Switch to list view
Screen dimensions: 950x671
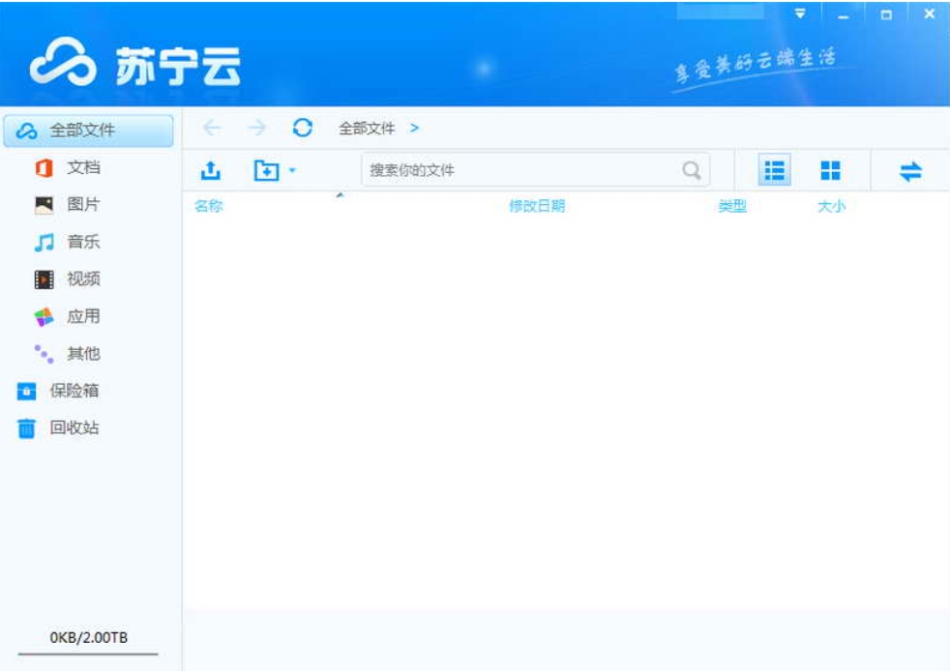click(774, 170)
